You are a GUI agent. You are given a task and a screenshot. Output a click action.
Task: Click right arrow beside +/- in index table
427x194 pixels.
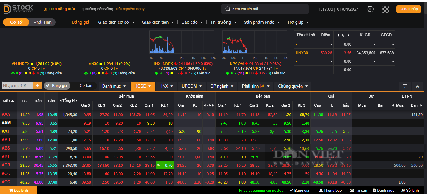349,35
